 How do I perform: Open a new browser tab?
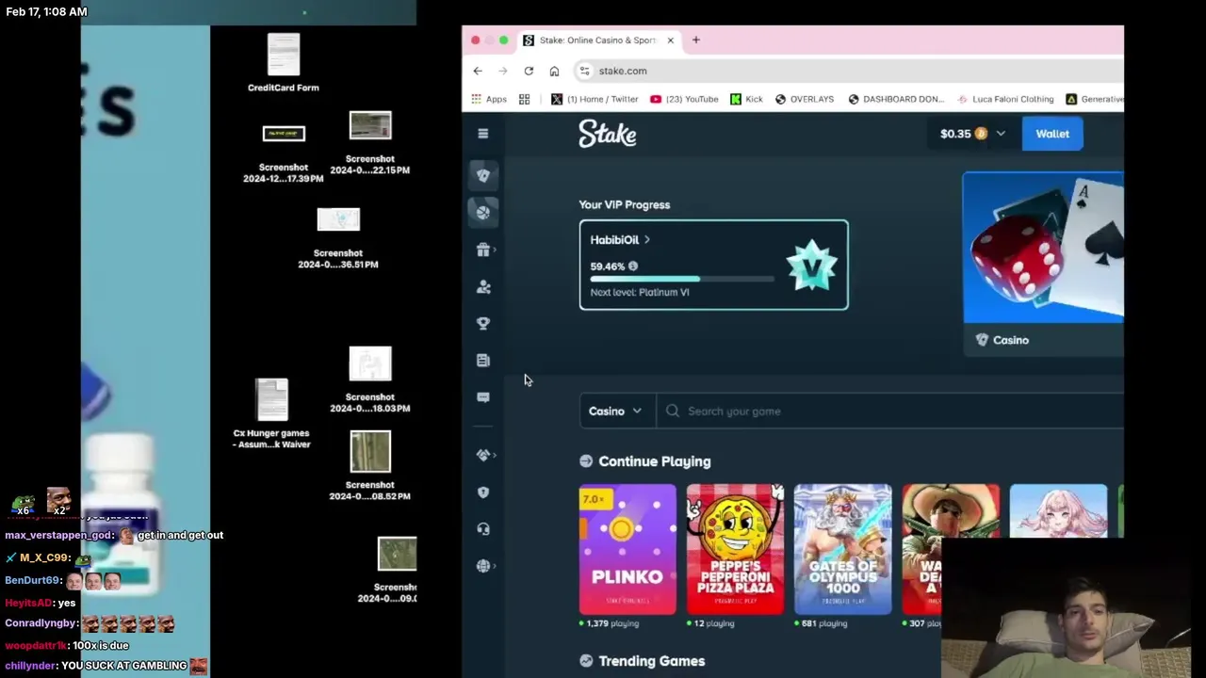(696, 40)
